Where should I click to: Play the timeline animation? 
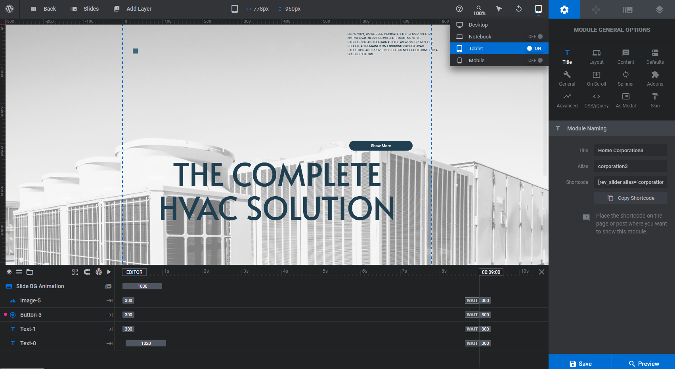click(x=109, y=272)
